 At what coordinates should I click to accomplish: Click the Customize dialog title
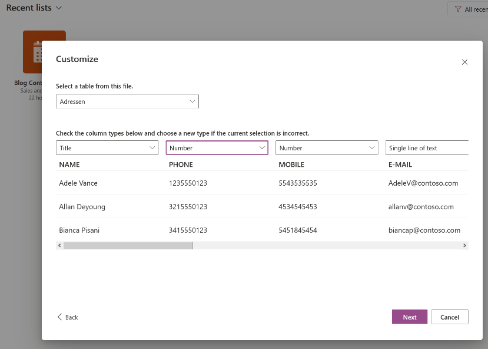[77, 59]
